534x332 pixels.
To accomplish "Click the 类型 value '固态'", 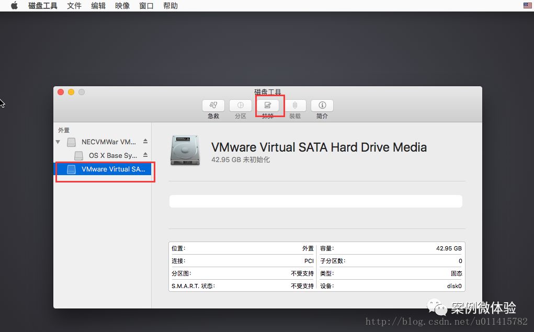I will pyautogui.click(x=457, y=273).
